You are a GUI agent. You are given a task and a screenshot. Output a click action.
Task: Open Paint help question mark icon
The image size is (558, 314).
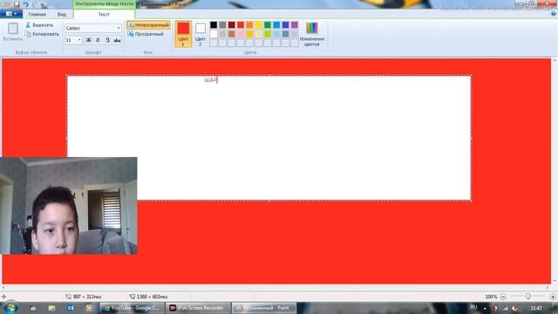coord(554,14)
